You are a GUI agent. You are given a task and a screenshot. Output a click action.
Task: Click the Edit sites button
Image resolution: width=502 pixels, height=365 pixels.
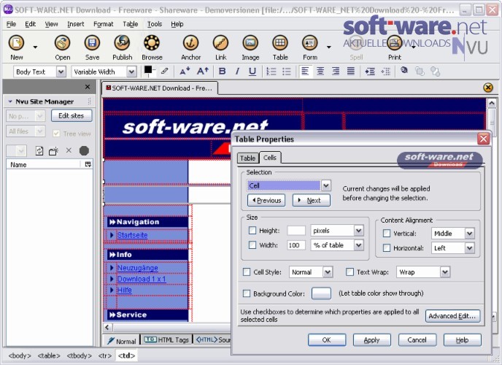click(72, 115)
